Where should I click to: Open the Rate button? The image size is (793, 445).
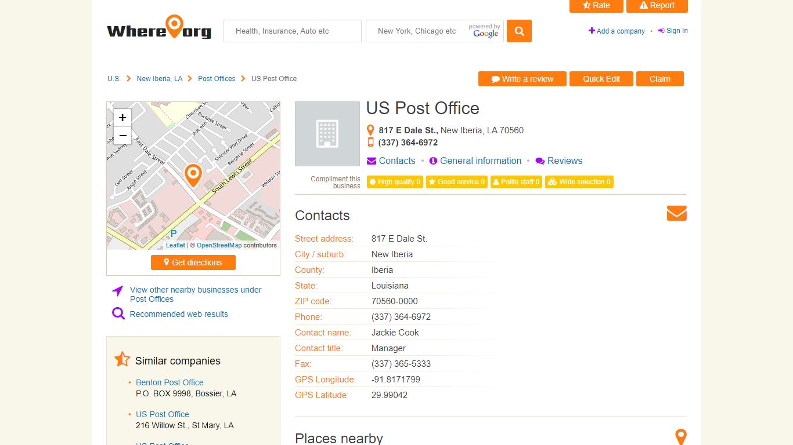point(596,6)
